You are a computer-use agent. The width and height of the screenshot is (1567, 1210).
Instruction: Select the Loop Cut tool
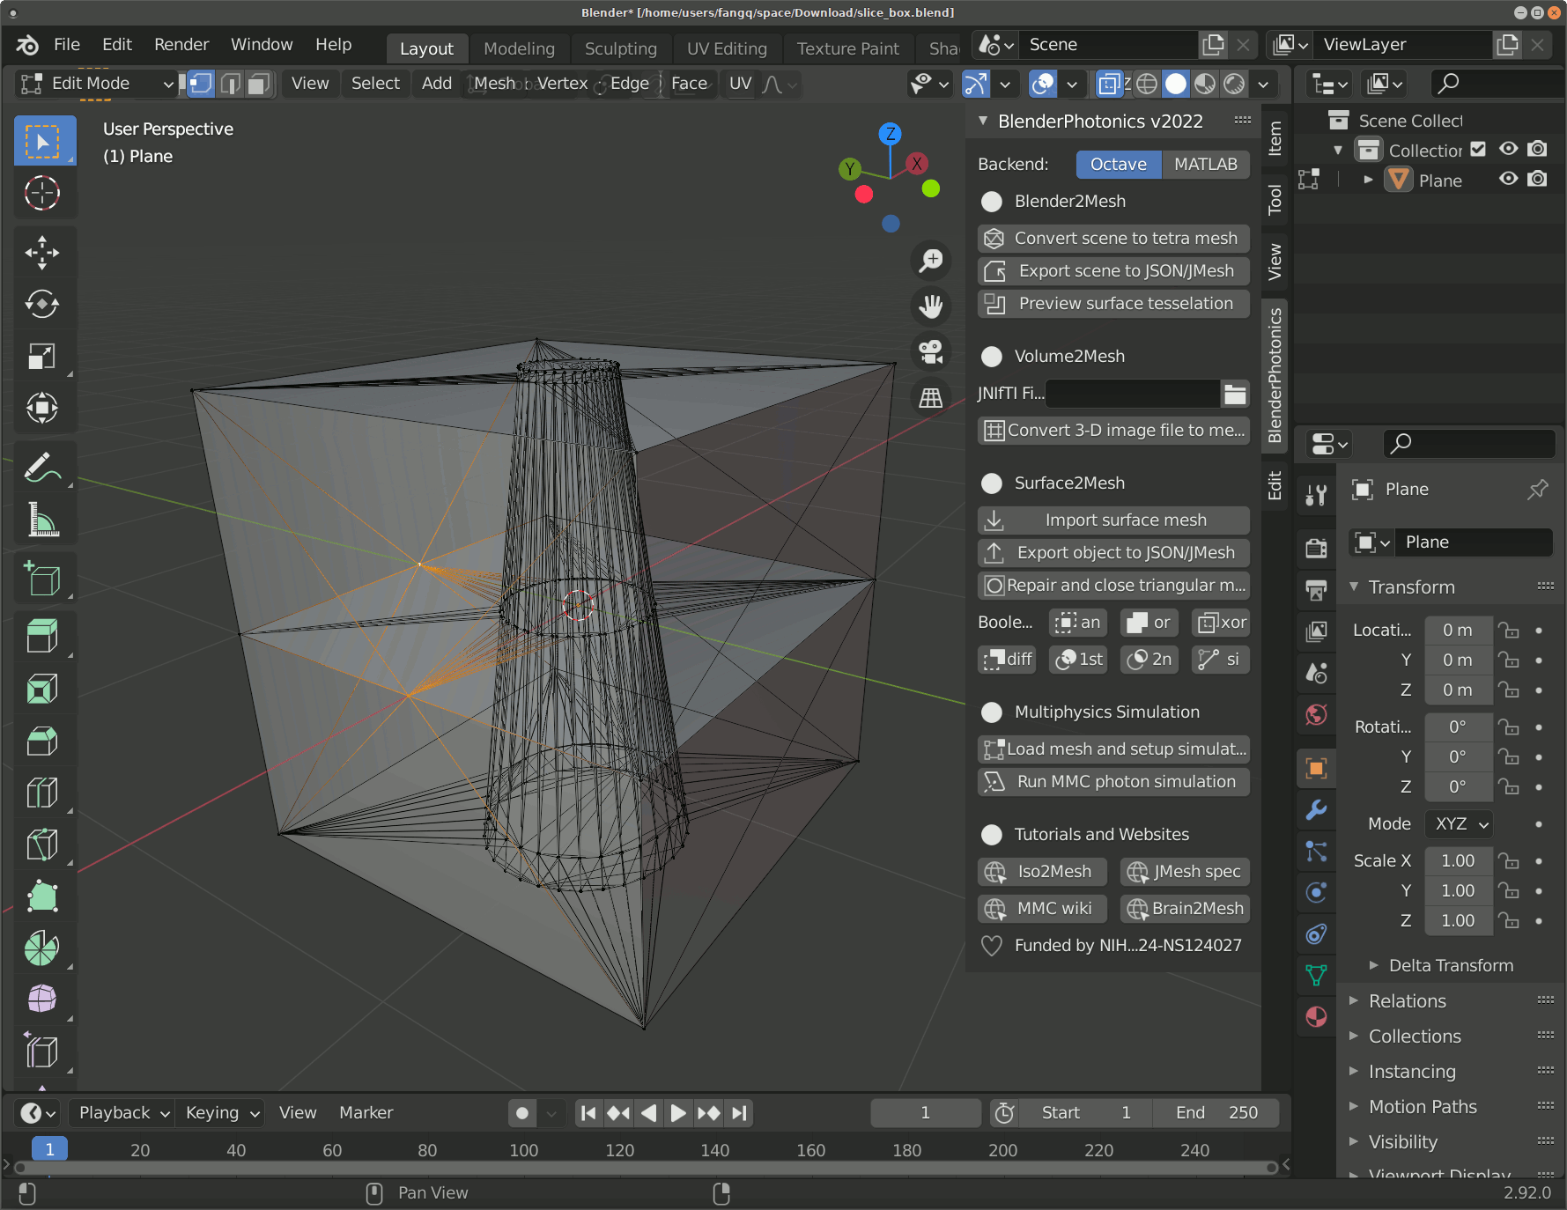43,793
